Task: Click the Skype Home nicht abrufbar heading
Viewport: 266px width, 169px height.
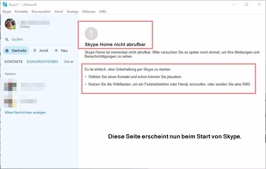Action: tap(115, 44)
